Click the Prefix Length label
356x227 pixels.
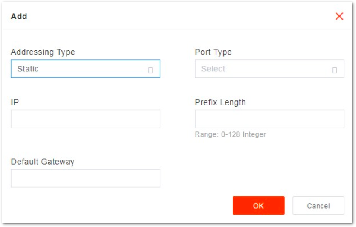[220, 102]
